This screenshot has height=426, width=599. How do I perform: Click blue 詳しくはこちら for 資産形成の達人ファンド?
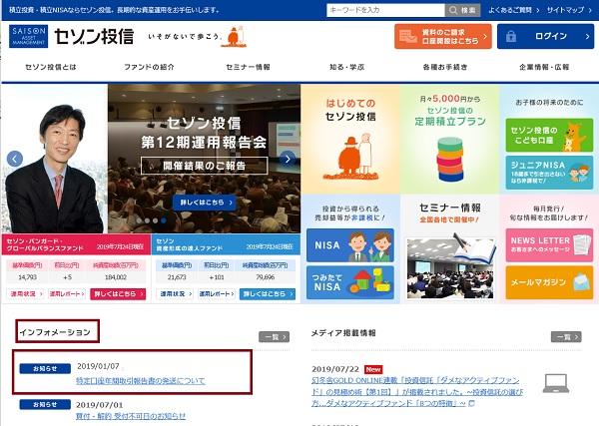pos(267,294)
